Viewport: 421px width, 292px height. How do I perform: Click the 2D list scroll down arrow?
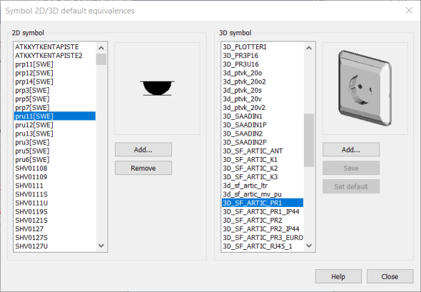[101, 246]
